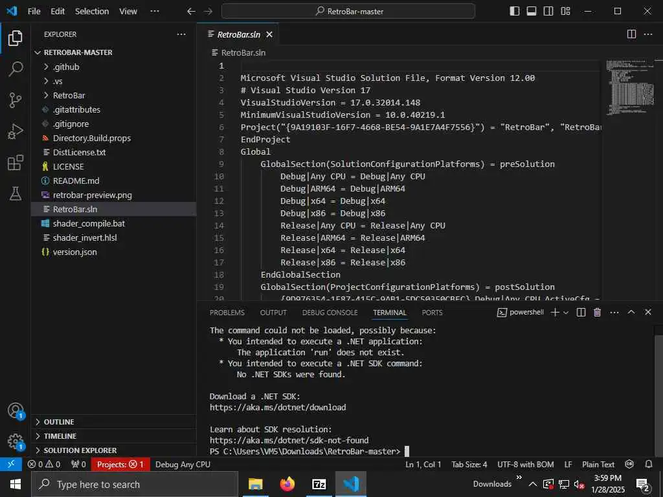Image resolution: width=663 pixels, height=497 pixels.
Task: Open the Run and Debug view
Action: click(16, 131)
